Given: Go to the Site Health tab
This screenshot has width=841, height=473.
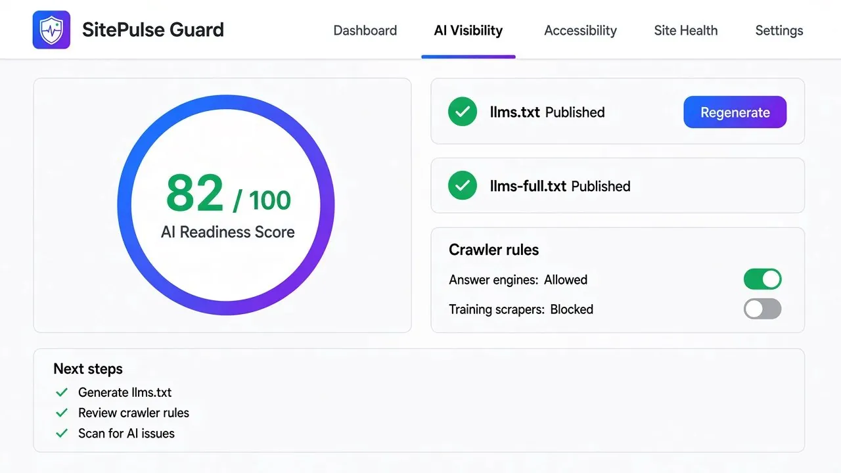Looking at the screenshot, I should tap(686, 30).
